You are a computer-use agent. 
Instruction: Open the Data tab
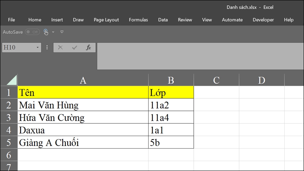coord(163,20)
